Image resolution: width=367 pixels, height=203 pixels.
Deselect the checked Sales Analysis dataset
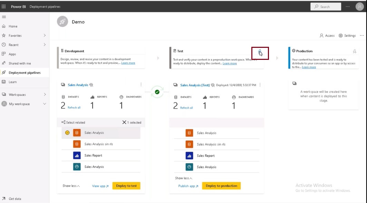click(x=67, y=132)
